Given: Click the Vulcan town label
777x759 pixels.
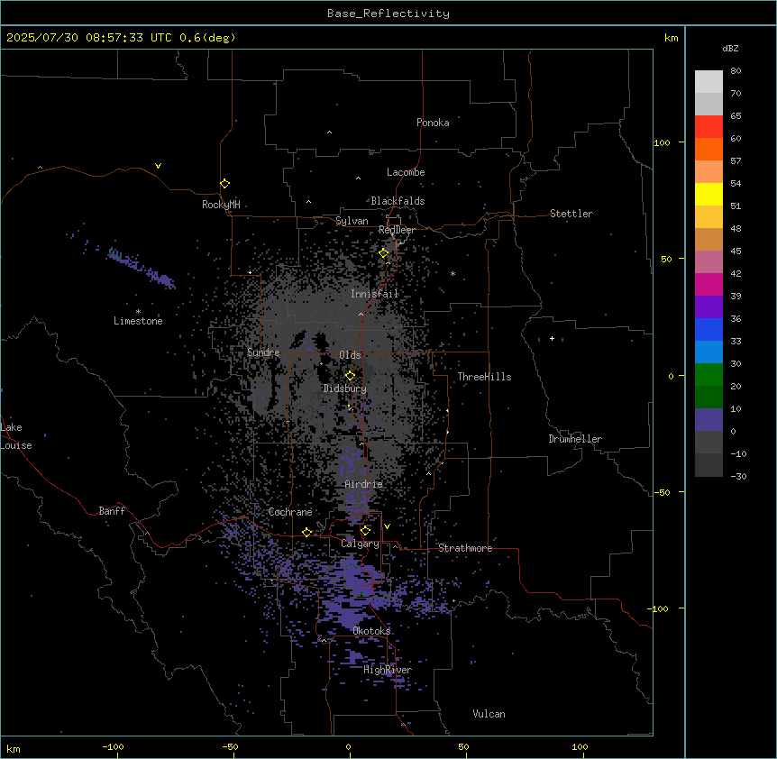Looking at the screenshot, I should (489, 714).
